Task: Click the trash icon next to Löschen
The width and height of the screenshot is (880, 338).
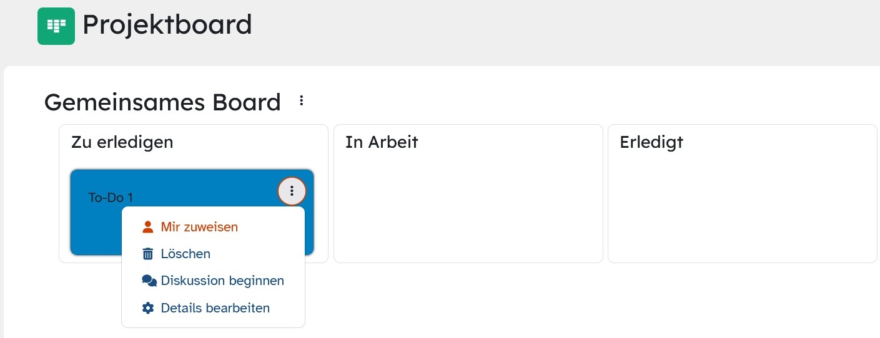Action: point(148,254)
